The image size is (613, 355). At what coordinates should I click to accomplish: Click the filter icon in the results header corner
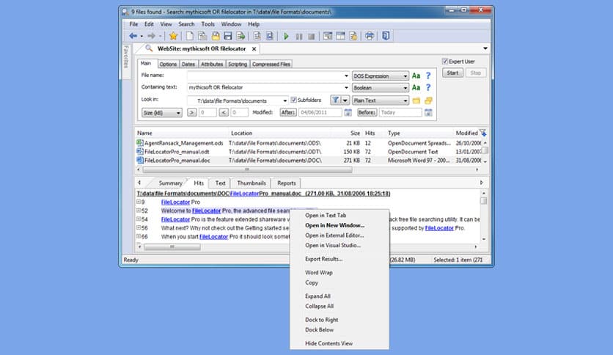[x=482, y=133]
